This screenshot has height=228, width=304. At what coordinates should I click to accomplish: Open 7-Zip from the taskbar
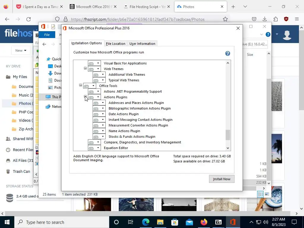pyautogui.click(x=218, y=222)
